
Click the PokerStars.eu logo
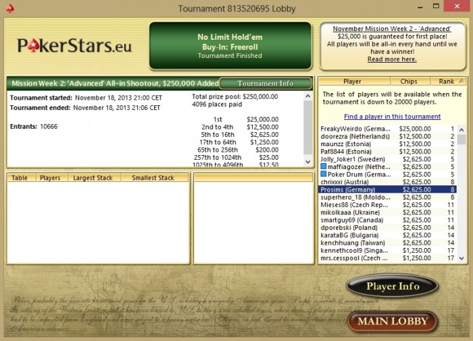[x=74, y=45]
